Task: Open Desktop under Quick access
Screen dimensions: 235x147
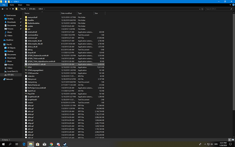Action: click(10, 19)
